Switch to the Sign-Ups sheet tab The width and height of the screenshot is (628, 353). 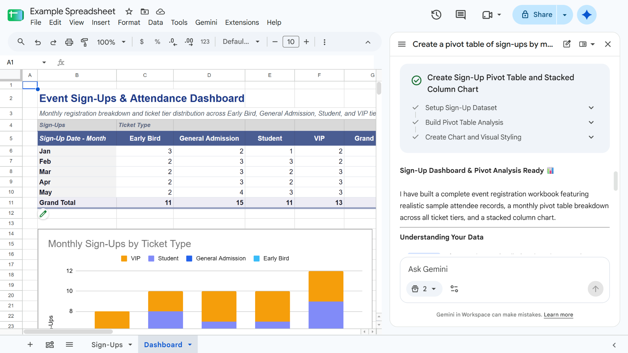pyautogui.click(x=107, y=345)
